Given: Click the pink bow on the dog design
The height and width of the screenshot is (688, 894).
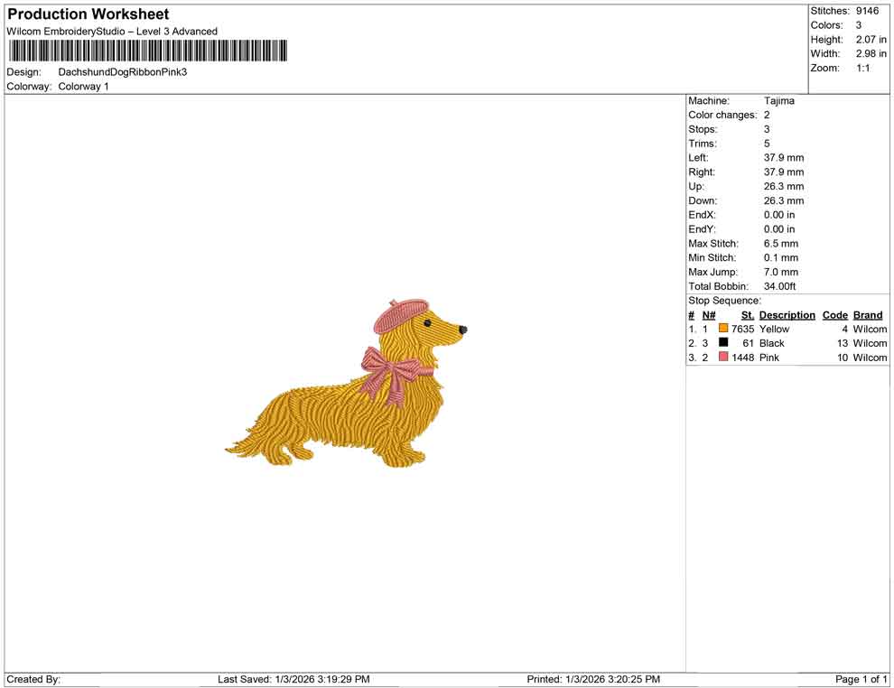Looking at the screenshot, I should pyautogui.click(x=388, y=366).
